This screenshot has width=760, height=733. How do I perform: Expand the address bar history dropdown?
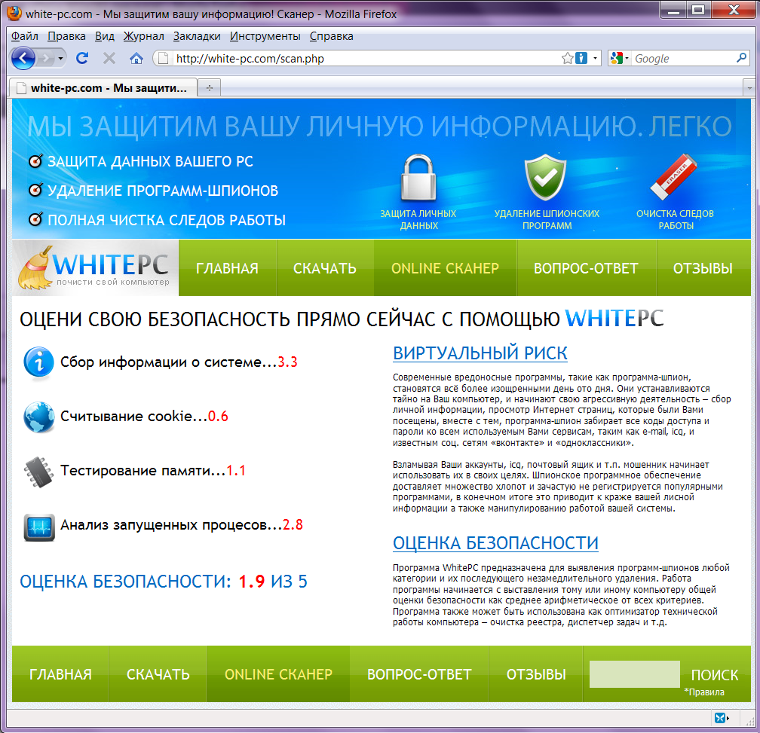(595, 59)
